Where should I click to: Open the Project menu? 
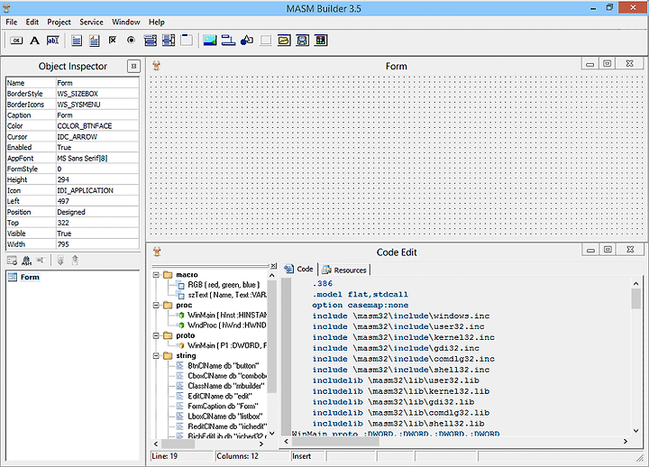[x=59, y=22]
